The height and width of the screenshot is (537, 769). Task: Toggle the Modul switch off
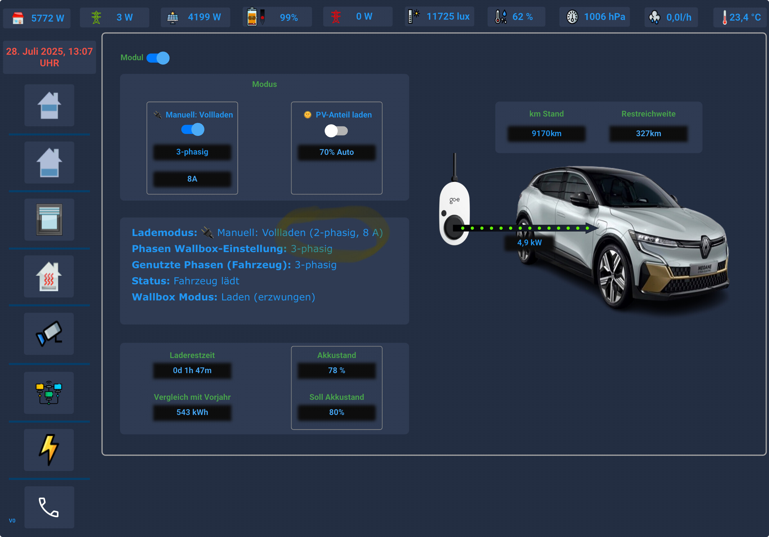click(158, 58)
